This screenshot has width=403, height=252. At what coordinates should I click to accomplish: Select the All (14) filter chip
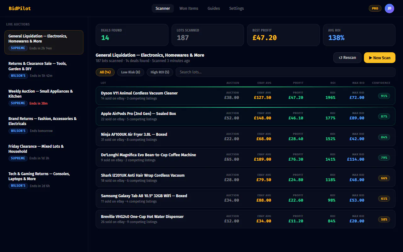coord(105,72)
